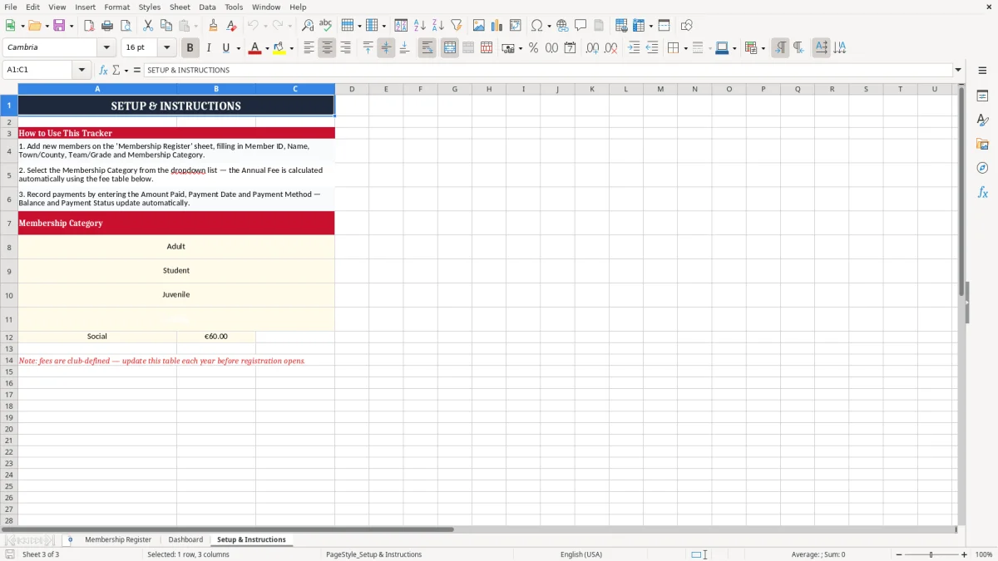Viewport: 998px width, 561px height.
Task: Open the sidebar Navigator
Action: pos(982,168)
